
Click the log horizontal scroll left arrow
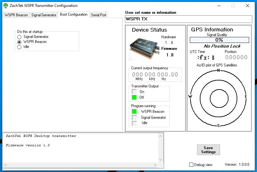tap(5, 165)
